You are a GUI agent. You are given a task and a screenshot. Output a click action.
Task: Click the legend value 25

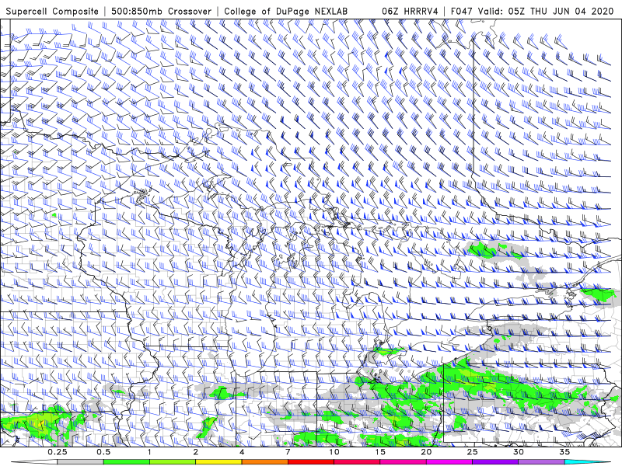tap(473, 452)
